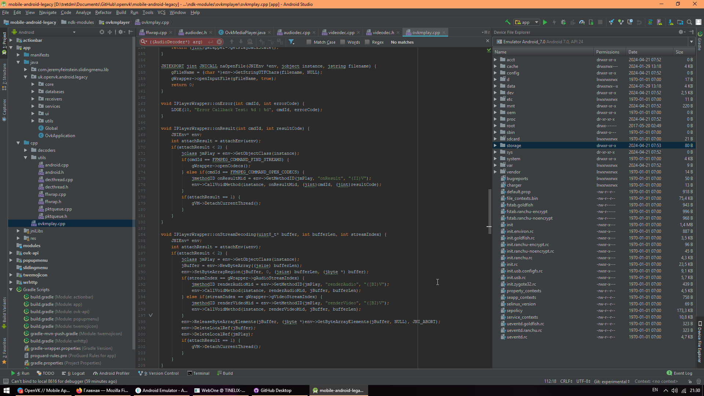Open the app run configuration dropdown
704x396 pixels.
[x=527, y=22]
